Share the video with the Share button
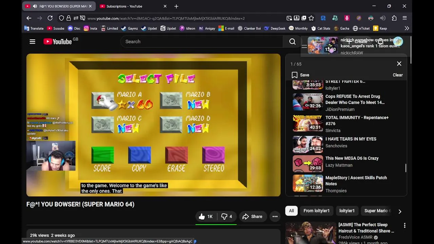 (252, 217)
